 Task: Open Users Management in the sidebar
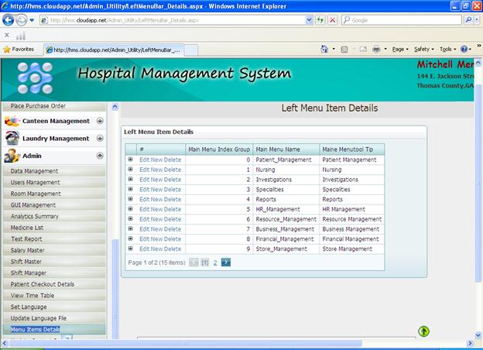point(36,183)
